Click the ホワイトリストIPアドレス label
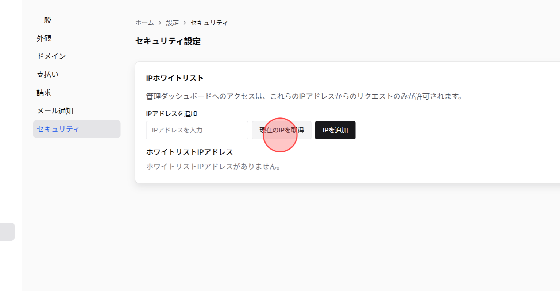 pyautogui.click(x=189, y=152)
